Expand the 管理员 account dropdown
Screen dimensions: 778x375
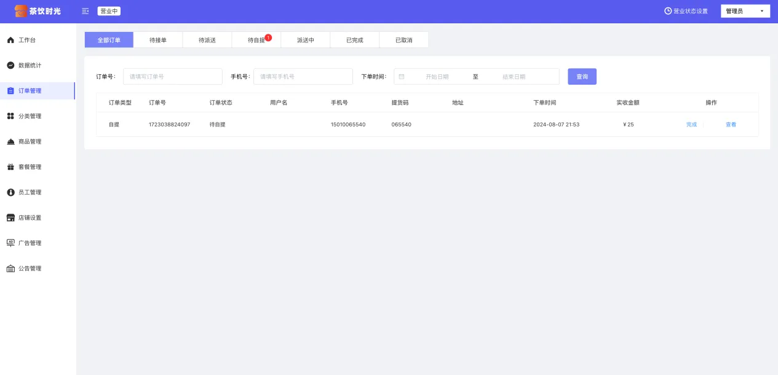coord(745,11)
